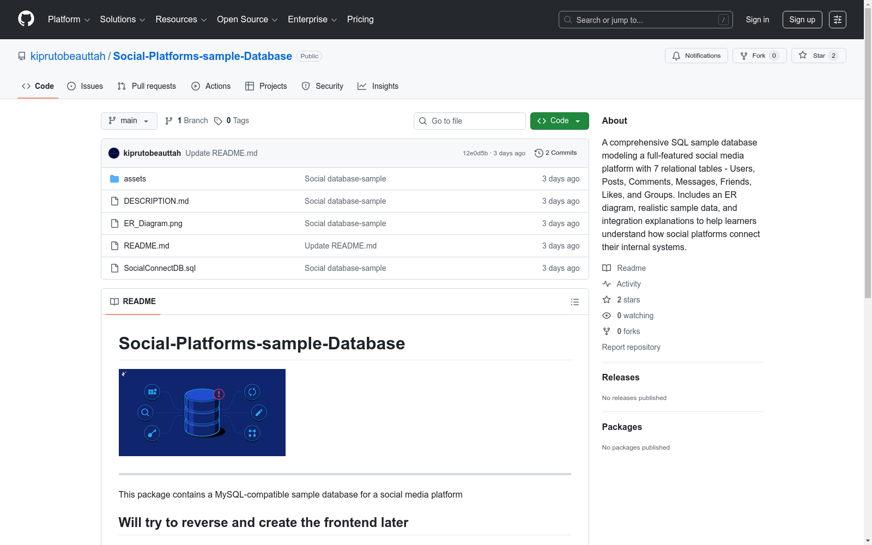Screen dimensions: 872x545
Task: Click the ER_Diagram.png file icon
Action: (114, 223)
